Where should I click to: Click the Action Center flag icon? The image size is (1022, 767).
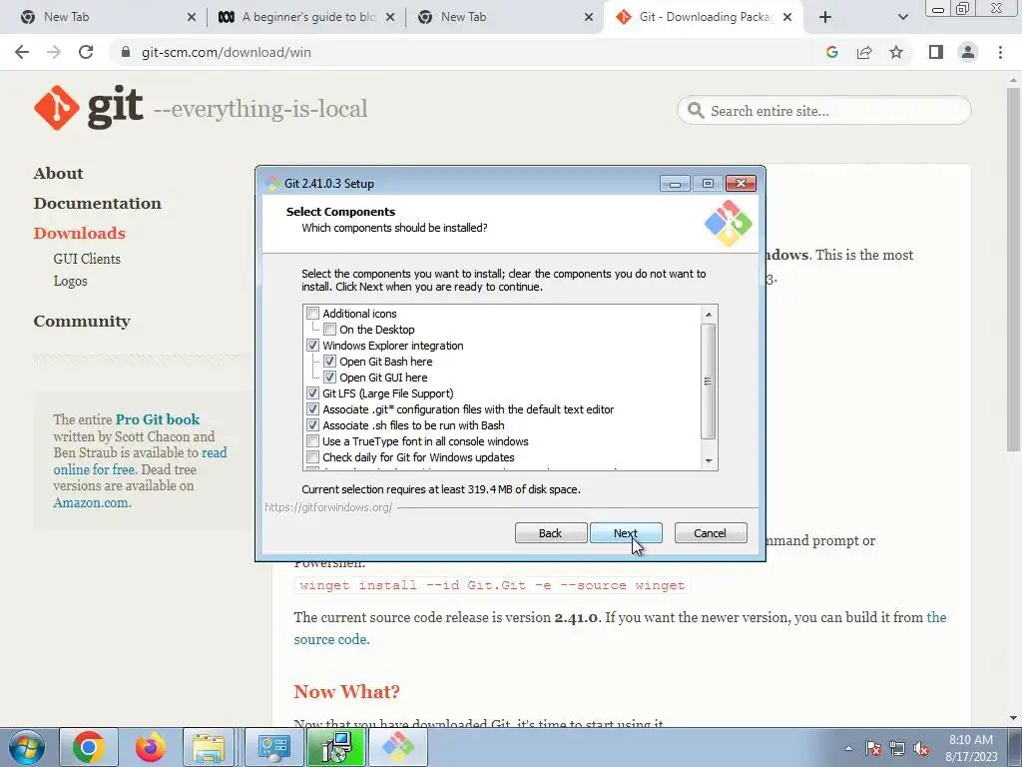(x=873, y=749)
